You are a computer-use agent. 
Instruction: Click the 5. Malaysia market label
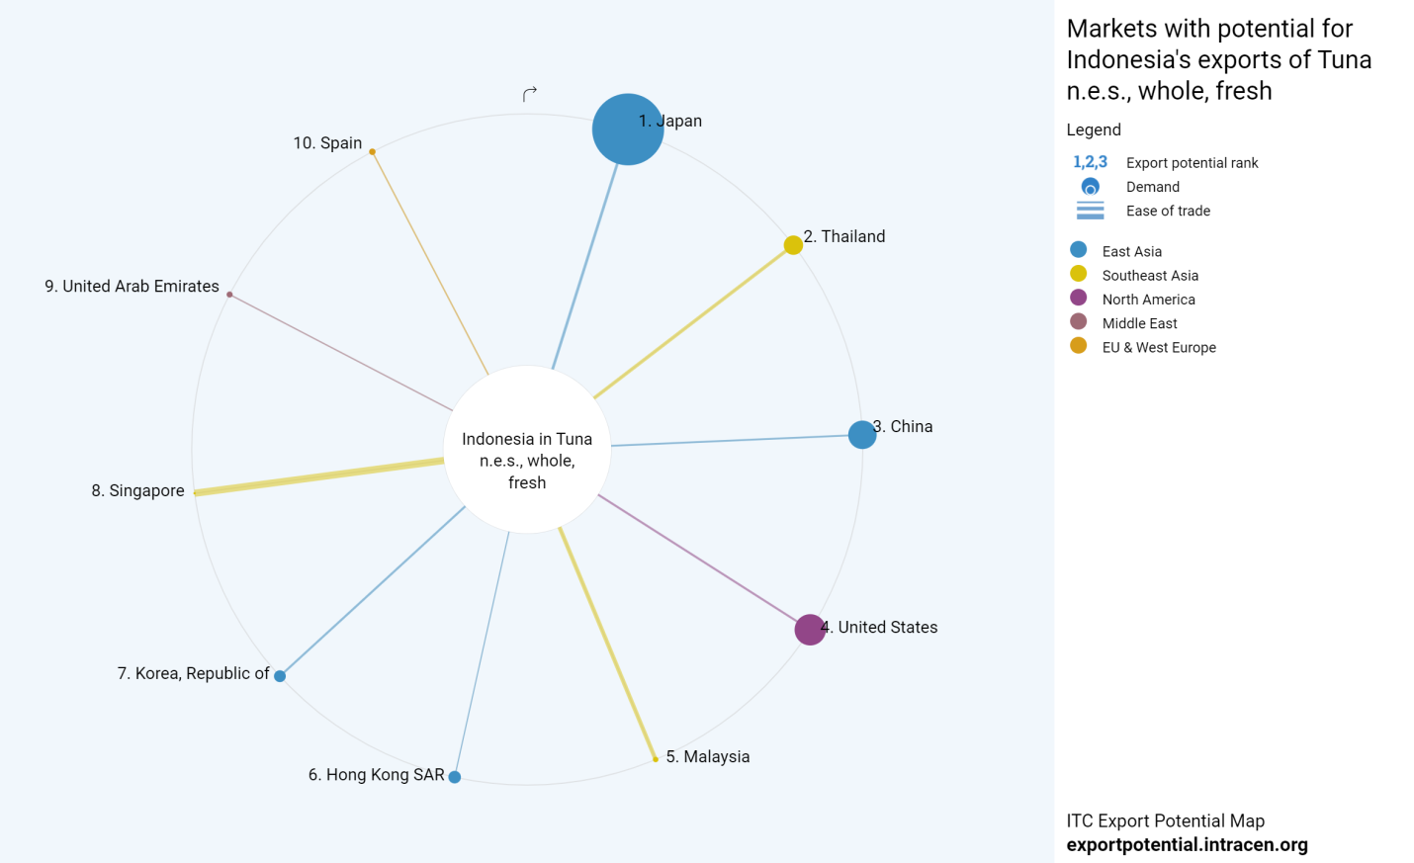point(708,757)
